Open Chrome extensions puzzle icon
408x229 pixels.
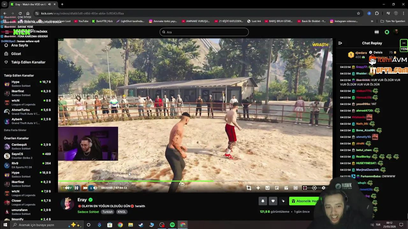pos(377,13)
